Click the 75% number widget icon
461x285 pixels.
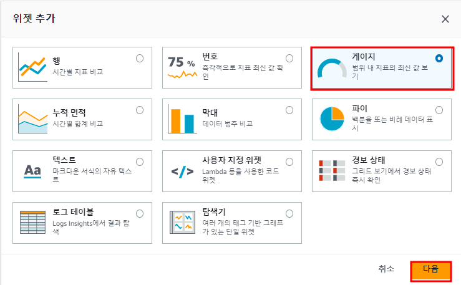[x=182, y=67]
